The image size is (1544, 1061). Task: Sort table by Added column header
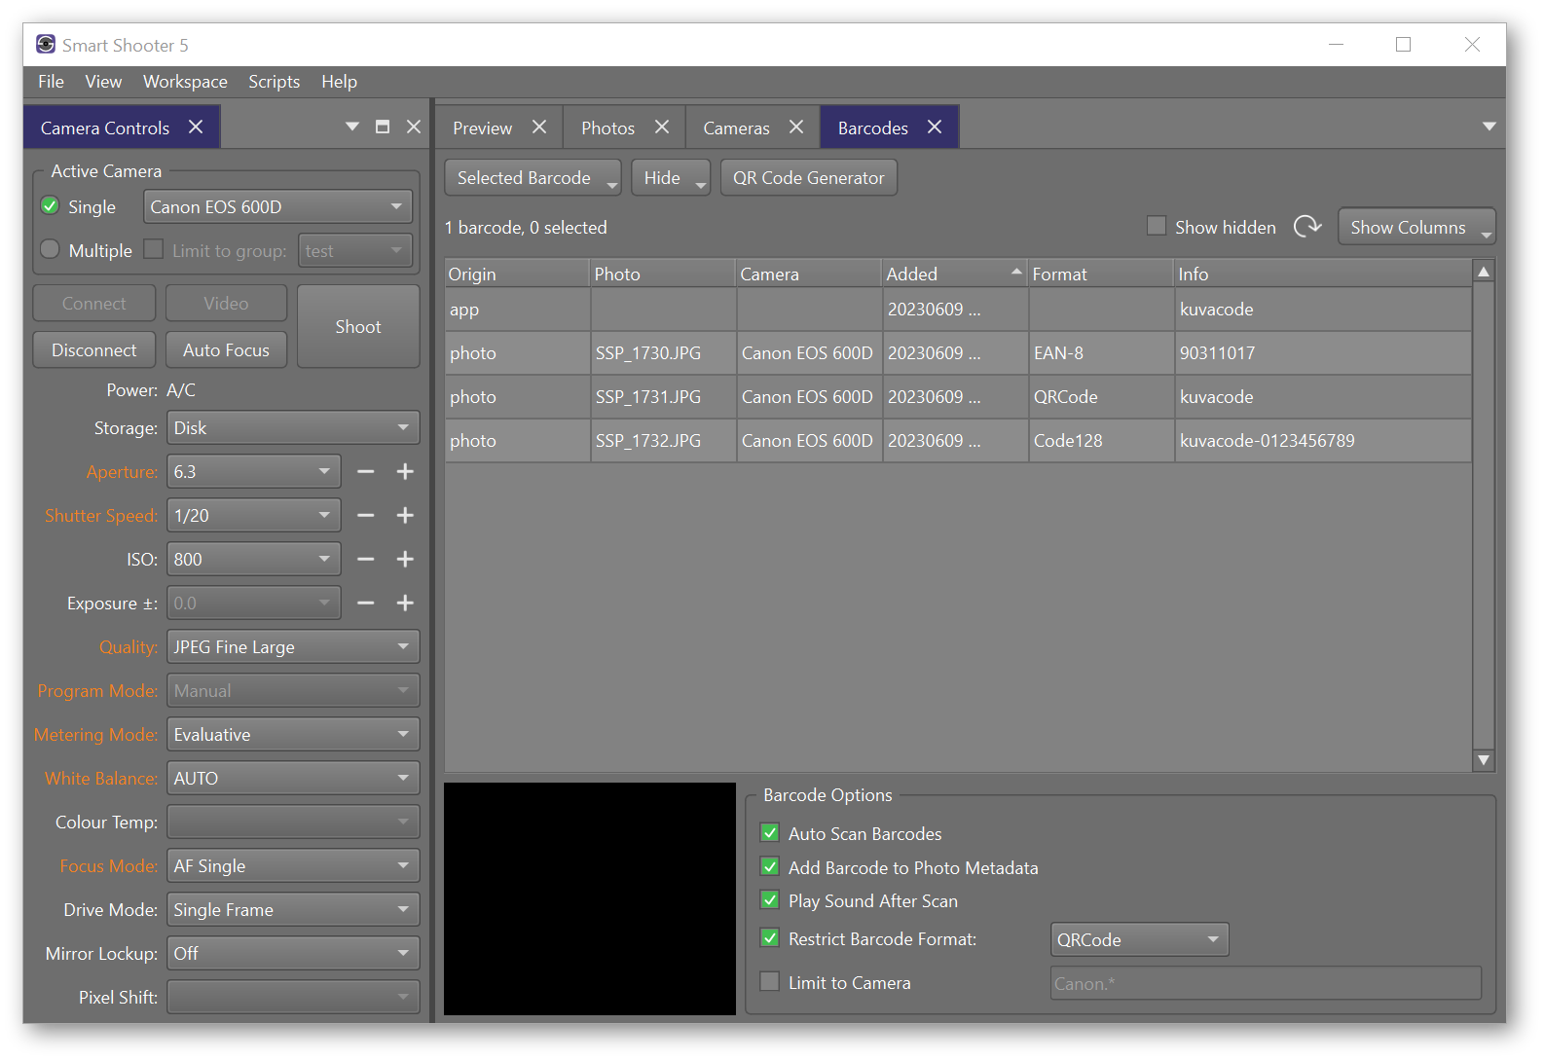click(954, 274)
